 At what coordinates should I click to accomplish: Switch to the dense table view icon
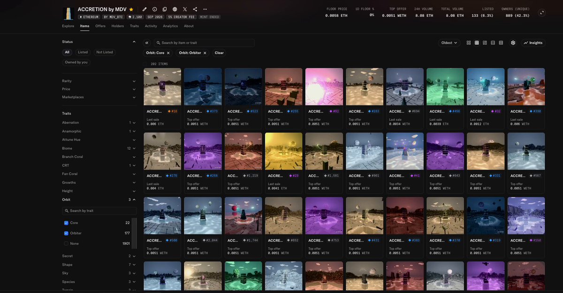(501, 43)
